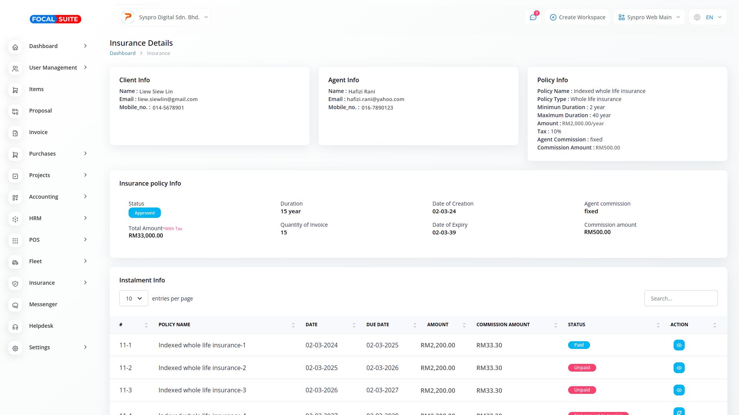Open the Syspro Web Main workspace dropdown
Viewport: 739px width, 415px height.
(x=649, y=17)
